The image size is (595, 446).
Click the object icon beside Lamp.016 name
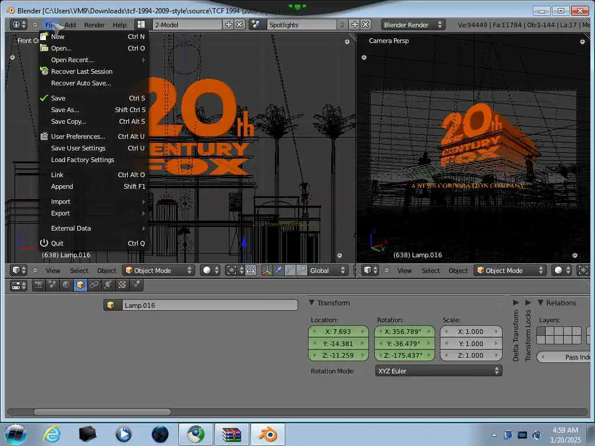tap(112, 305)
